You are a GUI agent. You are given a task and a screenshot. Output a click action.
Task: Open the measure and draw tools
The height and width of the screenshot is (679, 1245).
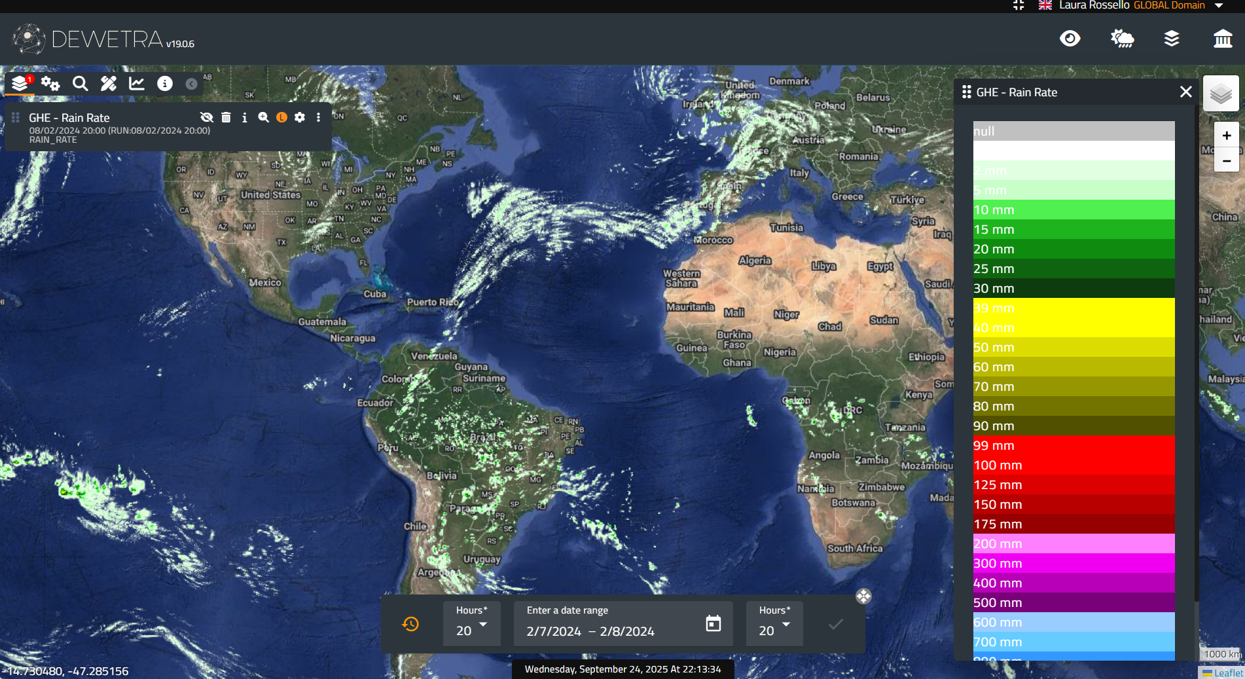(x=109, y=84)
